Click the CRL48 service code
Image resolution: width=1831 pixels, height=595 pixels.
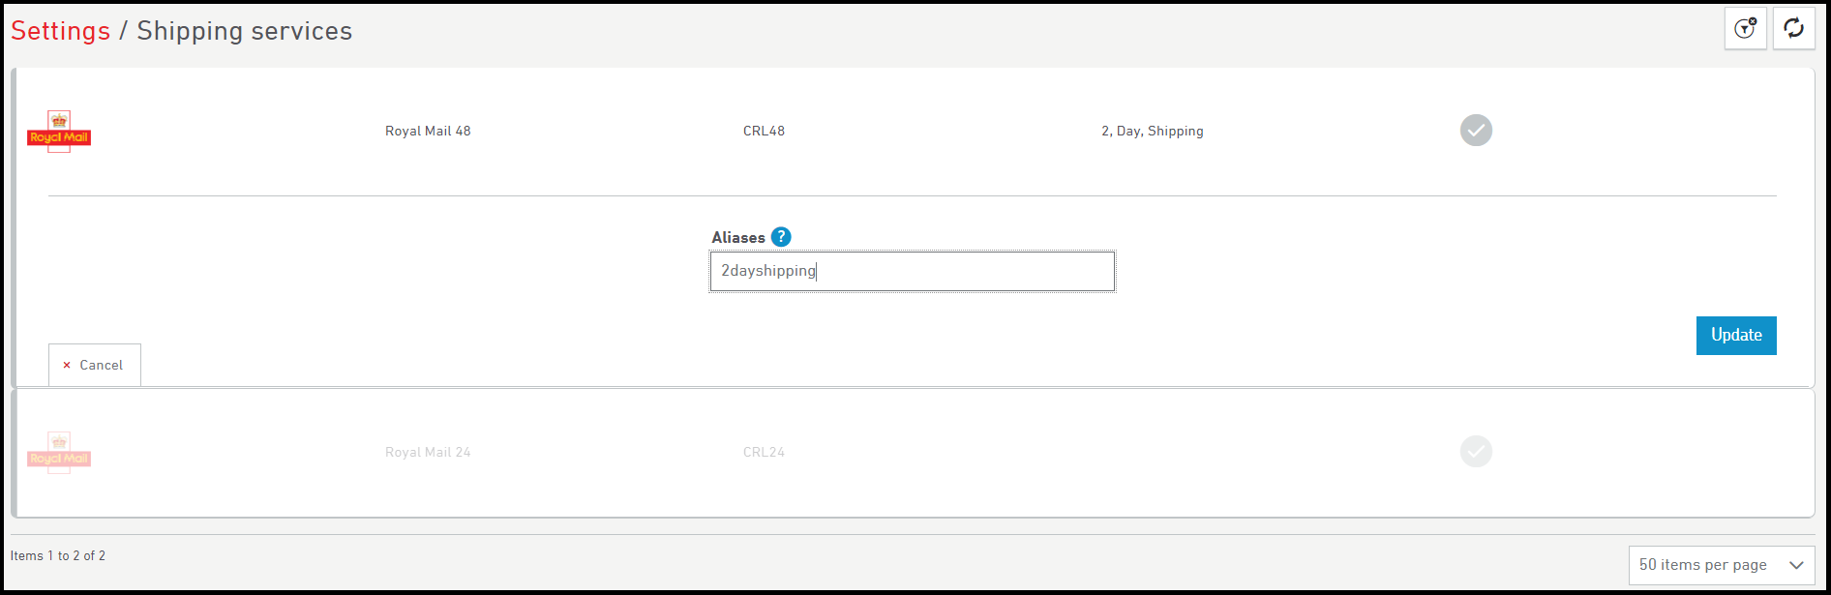764,132
